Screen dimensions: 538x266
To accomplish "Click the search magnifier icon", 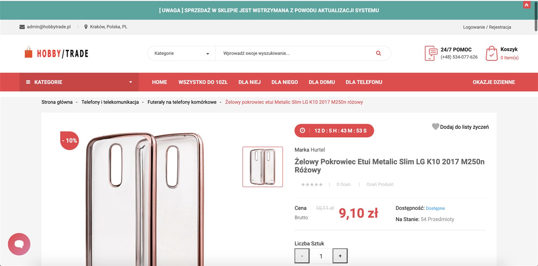I will point(378,53).
